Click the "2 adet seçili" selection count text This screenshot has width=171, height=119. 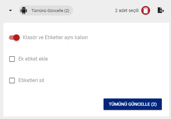[x=127, y=10]
